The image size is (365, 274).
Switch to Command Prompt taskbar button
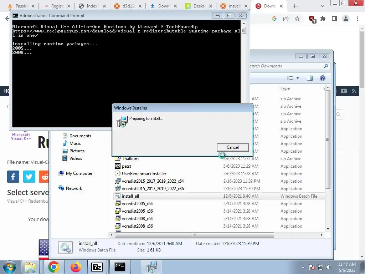pos(120,267)
